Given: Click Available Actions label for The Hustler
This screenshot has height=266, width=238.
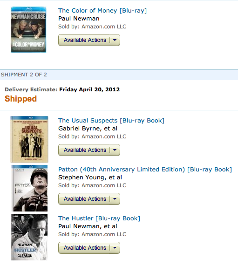Looking at the screenshot, I should point(85,248).
